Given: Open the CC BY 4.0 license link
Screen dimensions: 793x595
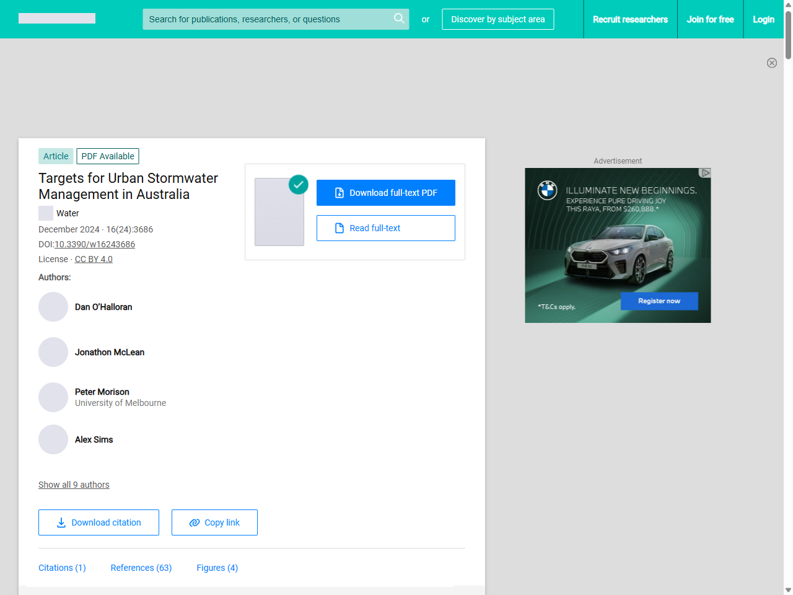Looking at the screenshot, I should [93, 259].
